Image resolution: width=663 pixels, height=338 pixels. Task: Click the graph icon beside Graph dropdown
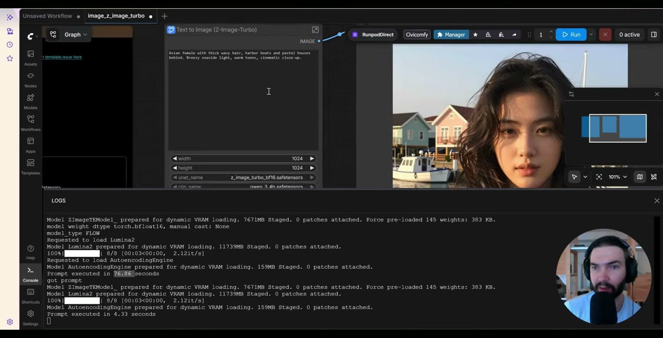tap(53, 35)
